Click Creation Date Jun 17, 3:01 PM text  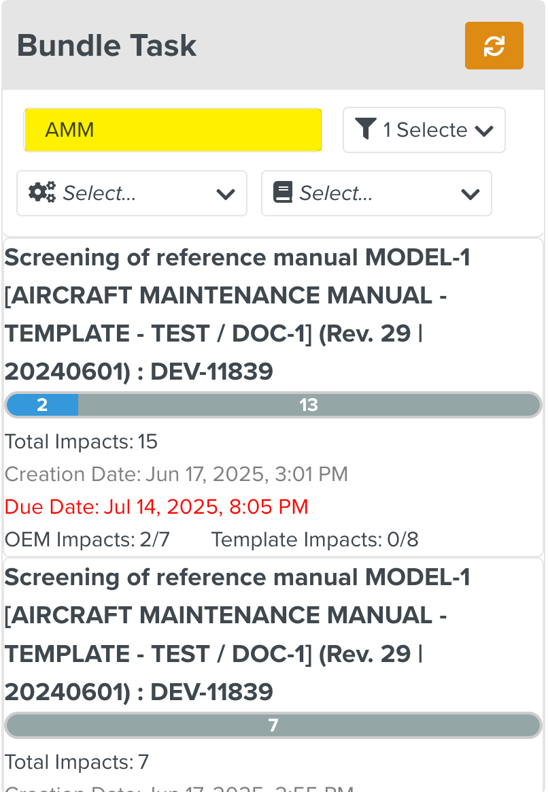point(176,474)
